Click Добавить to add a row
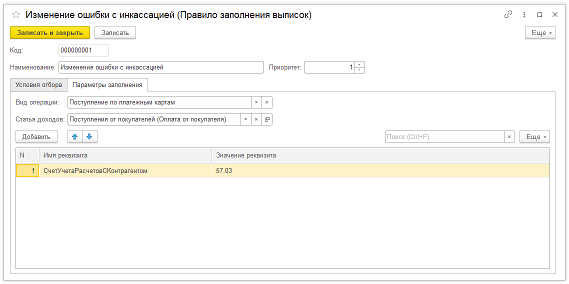 click(36, 136)
